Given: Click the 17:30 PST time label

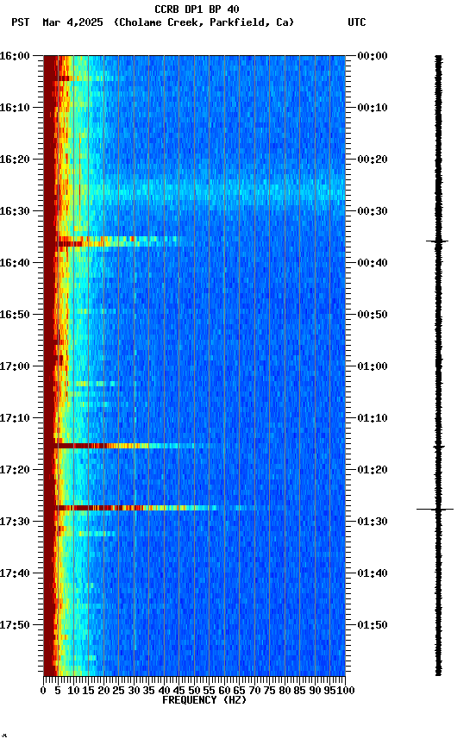Looking at the screenshot, I should click(15, 523).
